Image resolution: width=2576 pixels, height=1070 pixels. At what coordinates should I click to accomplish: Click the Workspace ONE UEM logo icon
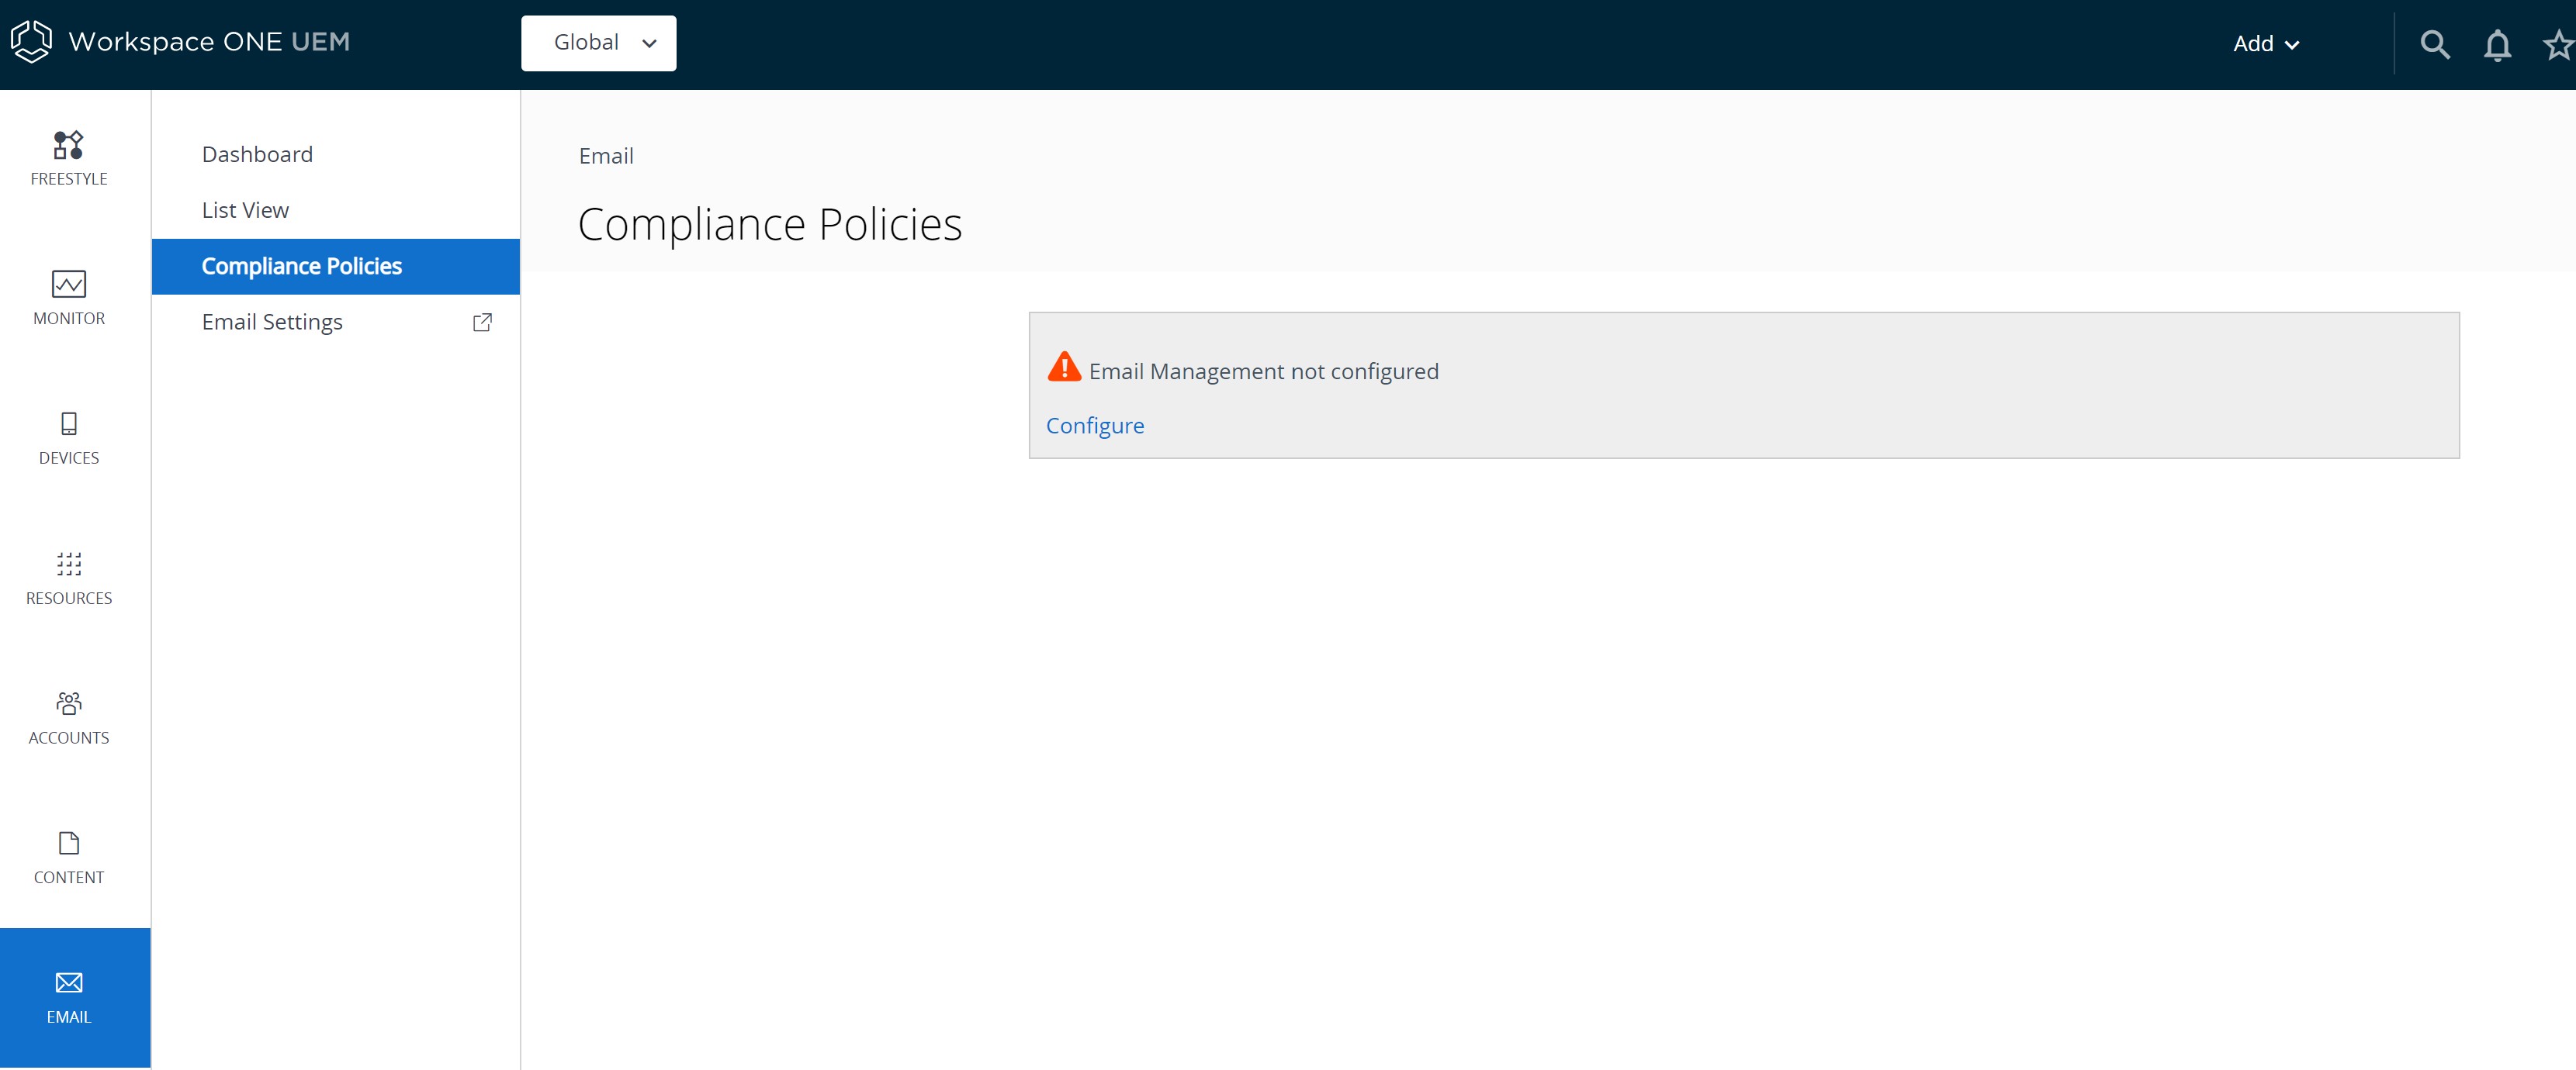(x=31, y=42)
